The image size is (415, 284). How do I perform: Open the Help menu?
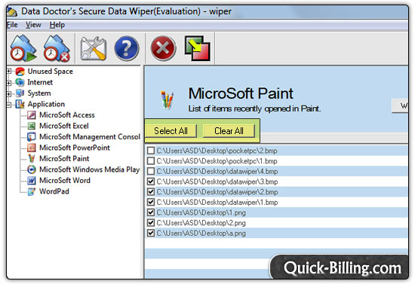[x=57, y=25]
